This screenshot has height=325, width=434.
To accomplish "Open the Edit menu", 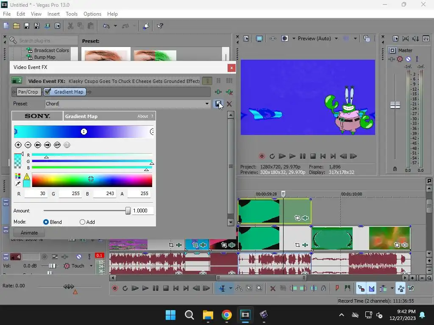I will 21,14.
